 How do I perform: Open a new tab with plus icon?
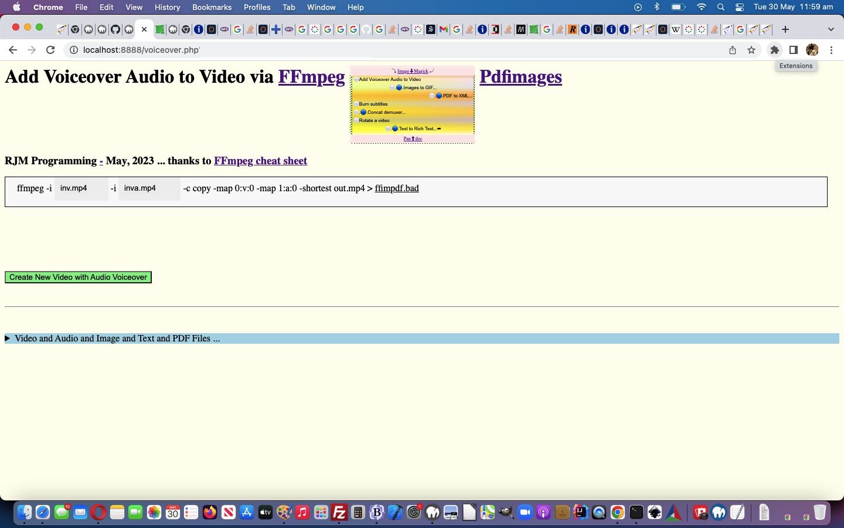785,29
